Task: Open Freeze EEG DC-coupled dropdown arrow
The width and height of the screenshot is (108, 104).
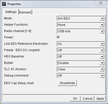Action: (102, 50)
